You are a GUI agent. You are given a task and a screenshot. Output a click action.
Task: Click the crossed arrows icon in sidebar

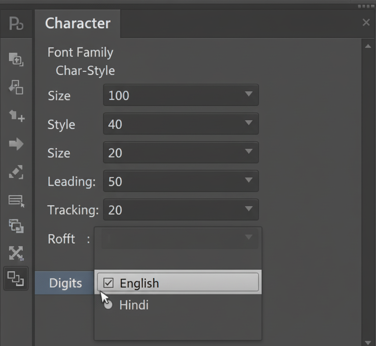pos(16,253)
